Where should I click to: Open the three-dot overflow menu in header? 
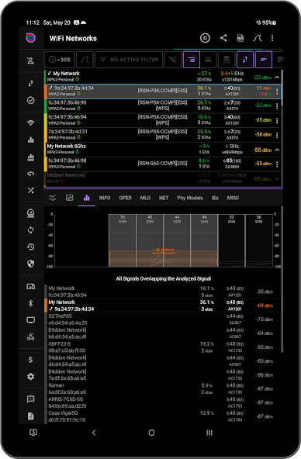click(x=272, y=38)
